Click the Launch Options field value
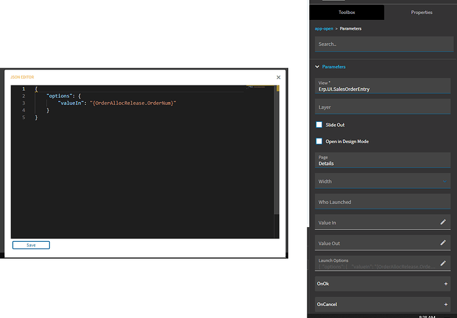This screenshot has width=457, height=318. point(377,267)
